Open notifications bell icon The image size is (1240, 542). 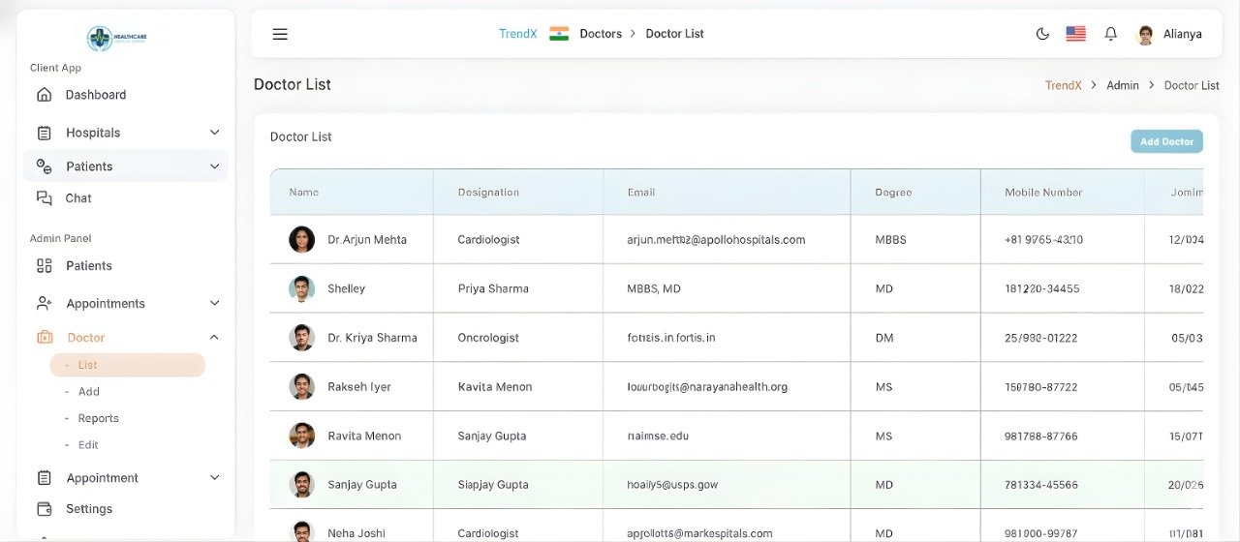[1111, 34]
